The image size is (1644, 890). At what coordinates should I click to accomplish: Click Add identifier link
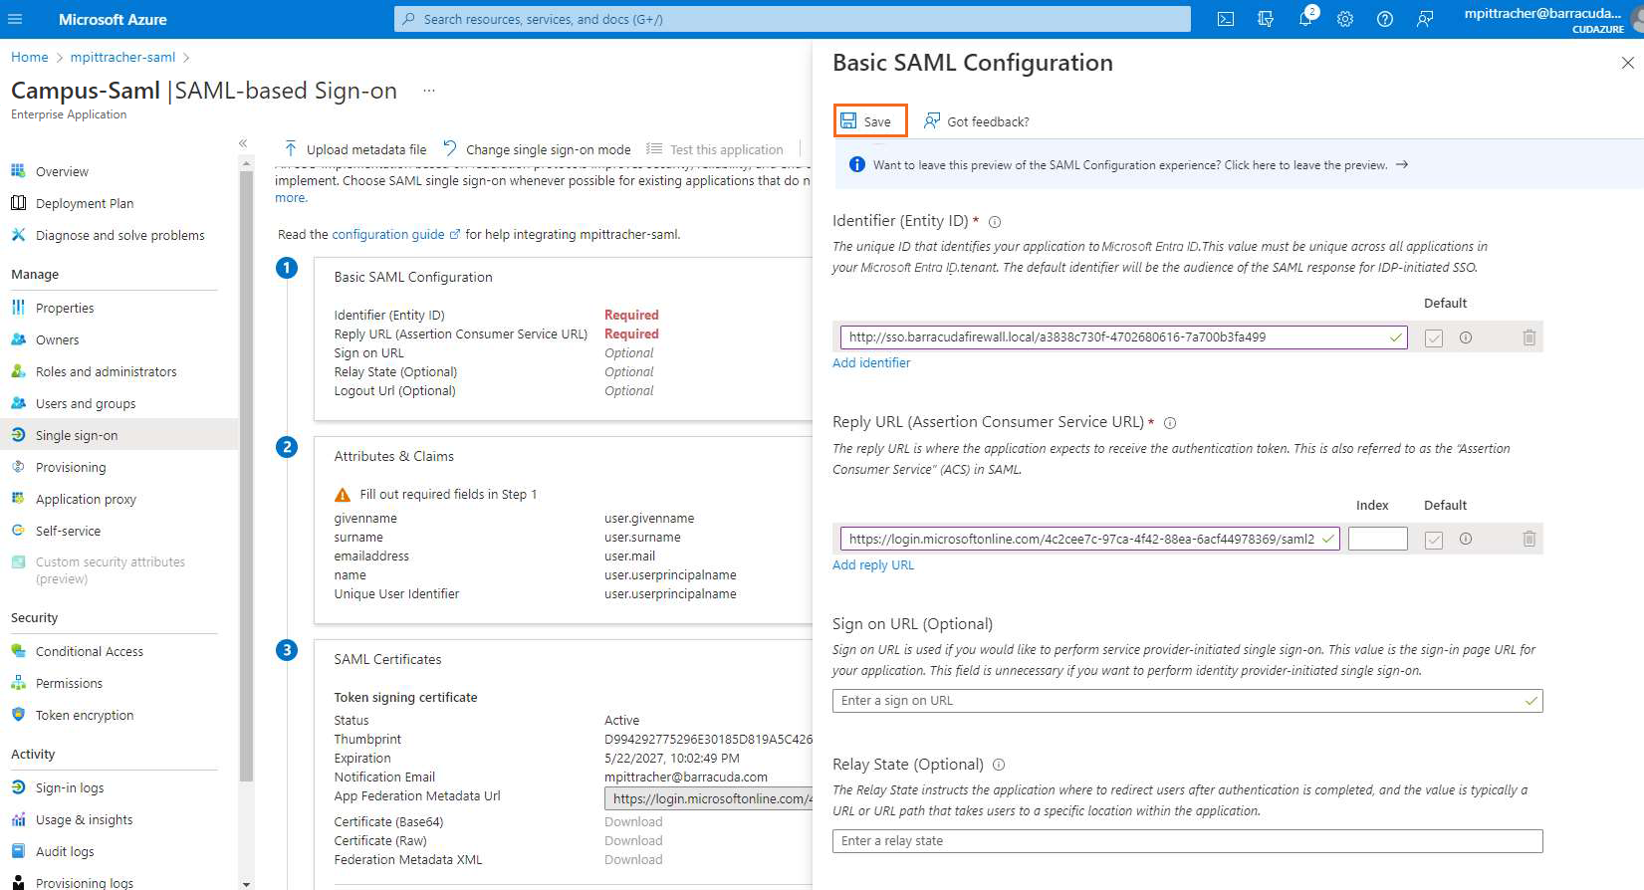coord(871,362)
